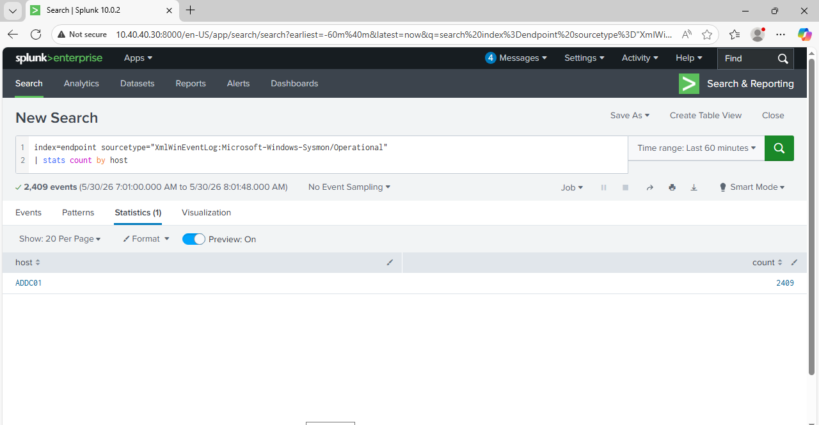Open the browser extensions icon
The width and height of the screenshot is (819, 425).
coord(735,35)
